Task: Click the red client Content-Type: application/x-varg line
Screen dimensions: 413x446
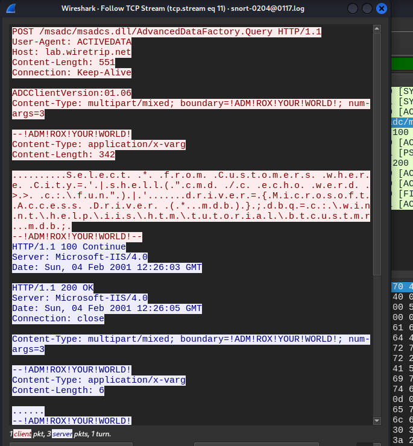Action: pos(99,144)
